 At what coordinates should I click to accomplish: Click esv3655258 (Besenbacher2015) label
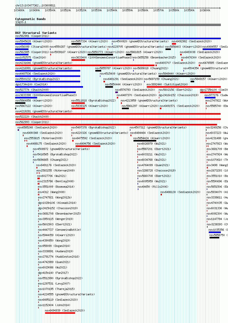pyautogui.click(x=154, y=57)
